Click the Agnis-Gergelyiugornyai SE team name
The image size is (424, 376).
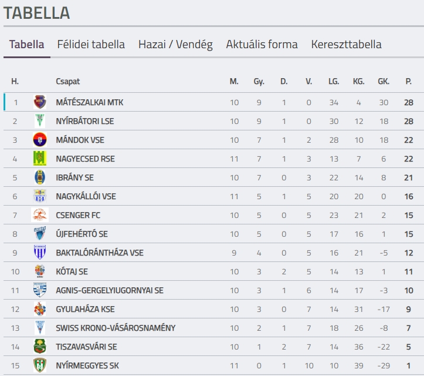coord(110,290)
